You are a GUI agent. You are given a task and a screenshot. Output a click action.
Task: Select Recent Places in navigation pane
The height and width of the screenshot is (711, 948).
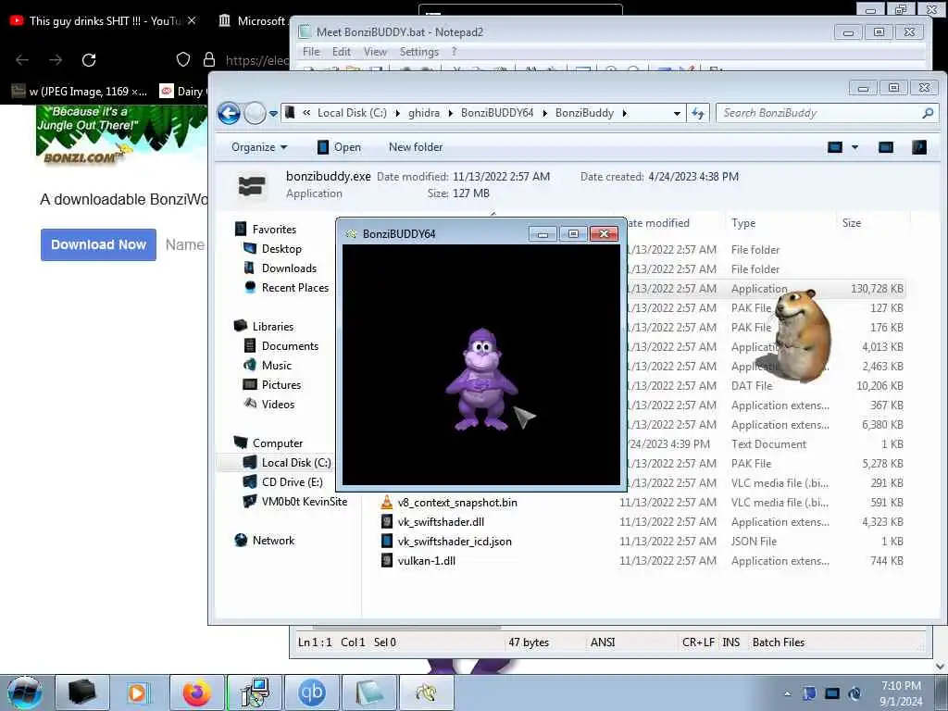click(x=295, y=287)
